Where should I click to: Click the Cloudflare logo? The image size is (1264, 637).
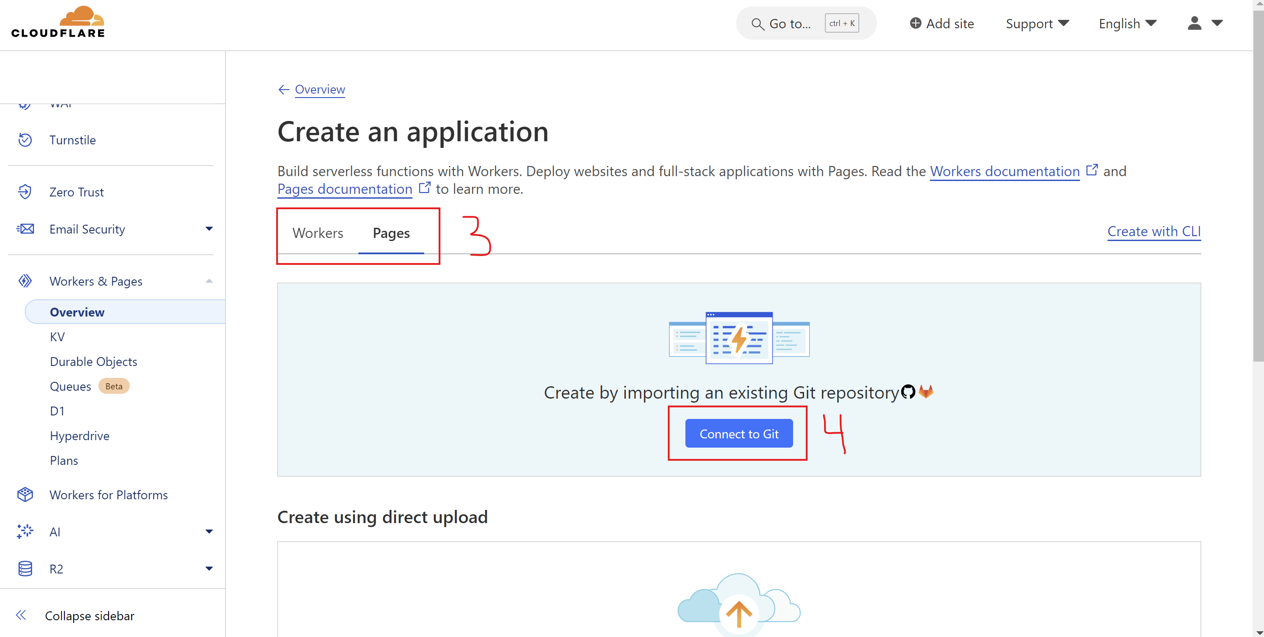[x=57, y=21]
